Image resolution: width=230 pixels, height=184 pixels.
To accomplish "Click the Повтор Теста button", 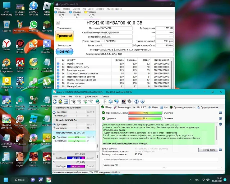I will (208, 150).
